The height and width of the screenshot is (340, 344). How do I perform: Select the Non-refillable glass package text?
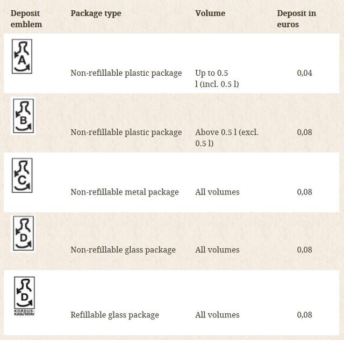click(x=123, y=250)
